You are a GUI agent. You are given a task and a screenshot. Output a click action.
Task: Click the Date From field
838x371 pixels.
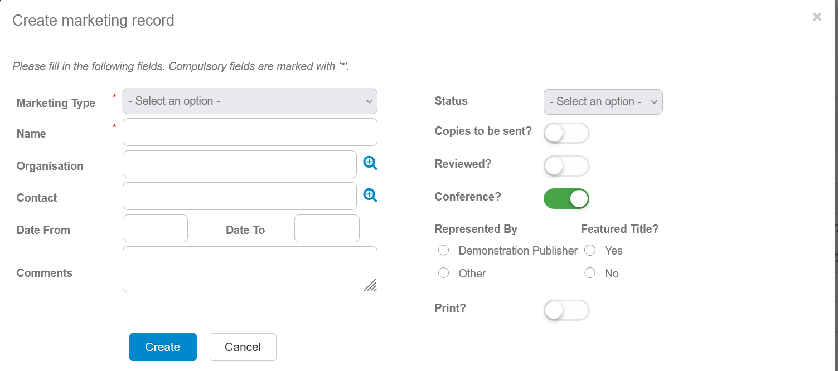coord(155,228)
